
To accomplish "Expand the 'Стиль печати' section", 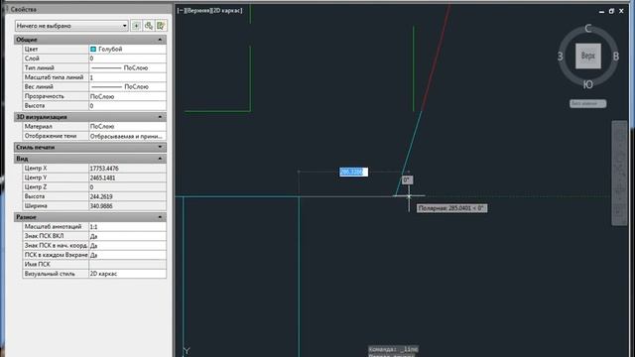I will pyautogui.click(x=160, y=147).
